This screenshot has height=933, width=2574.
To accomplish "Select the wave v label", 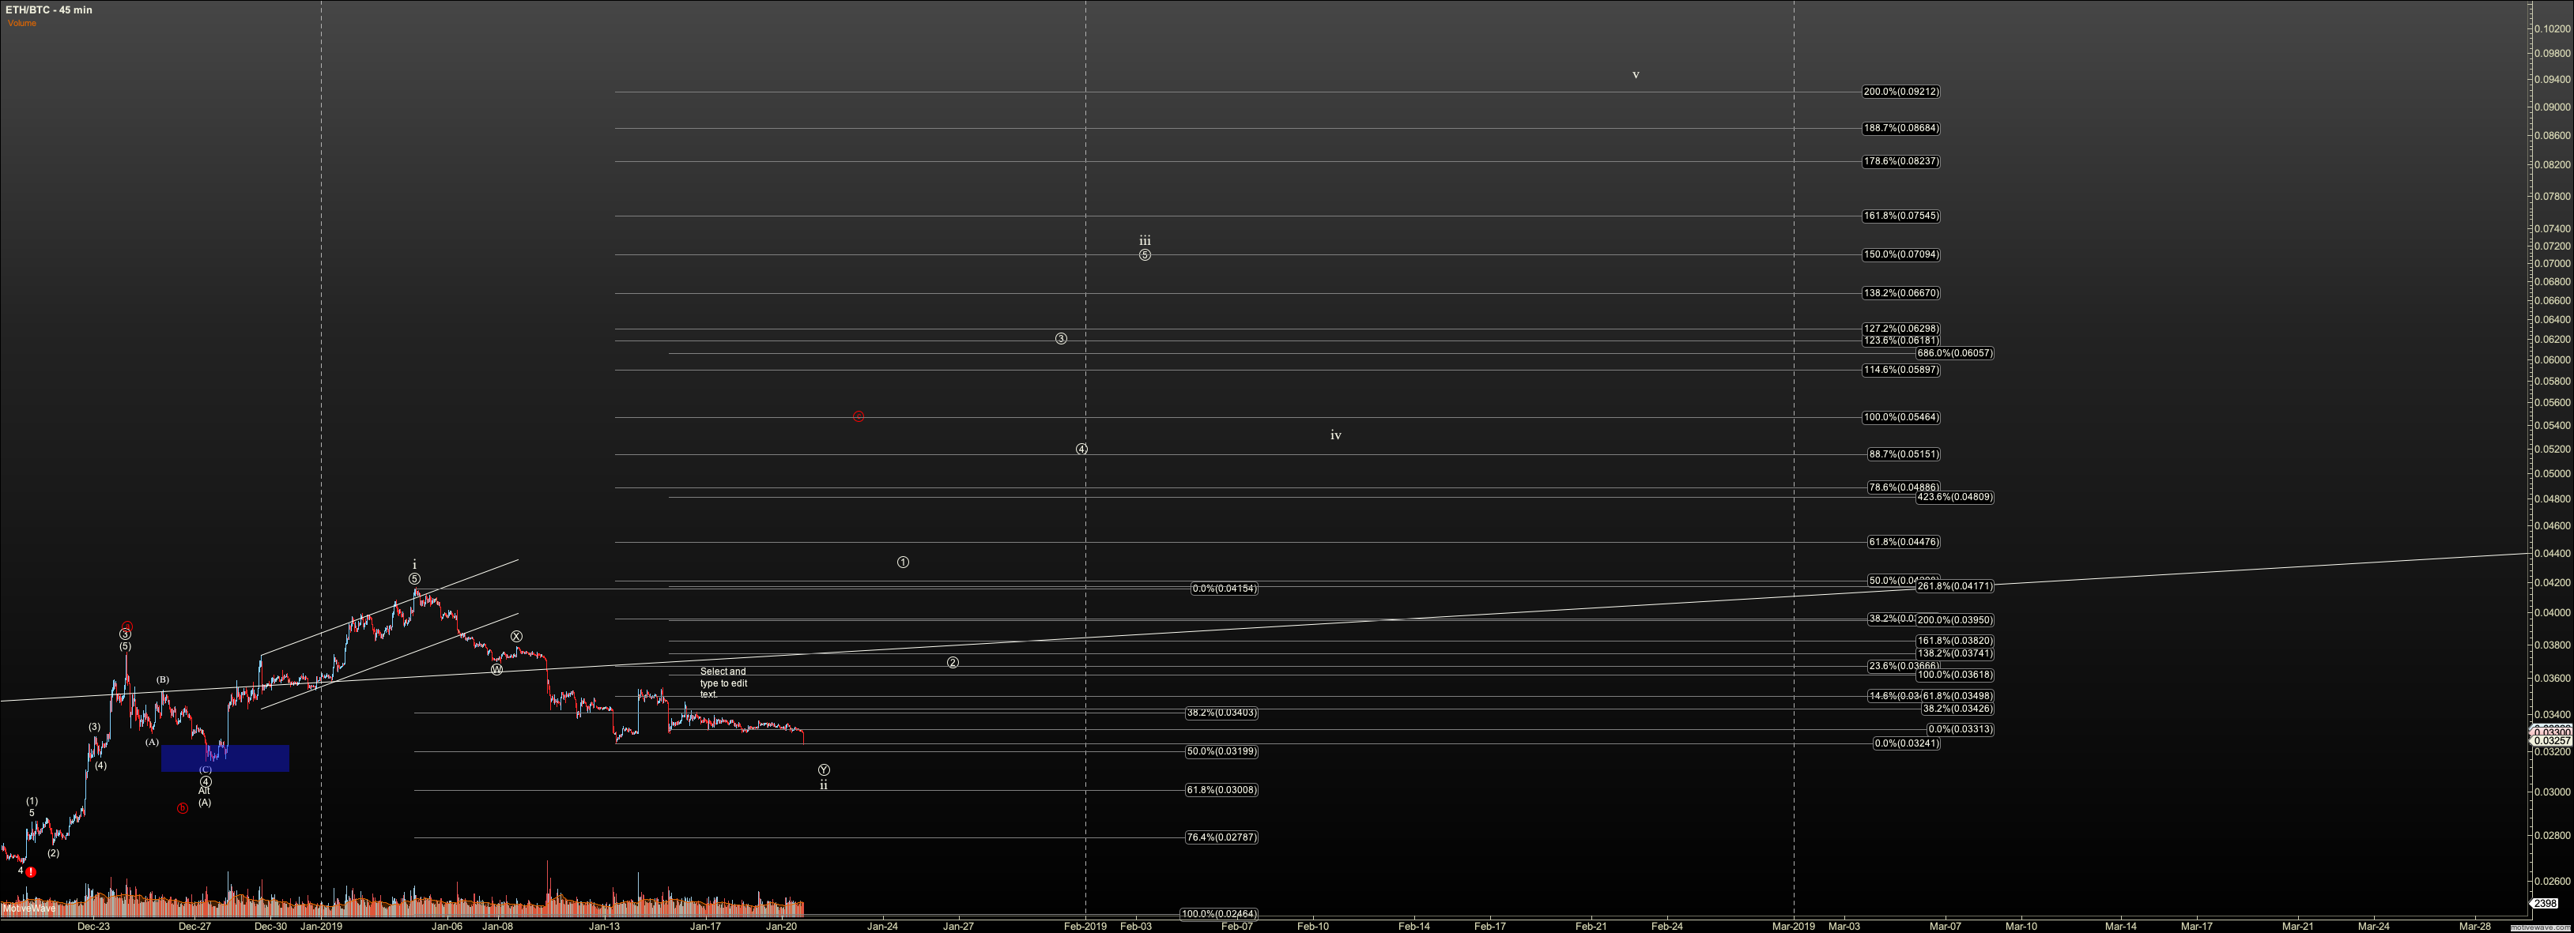I will click(1636, 75).
